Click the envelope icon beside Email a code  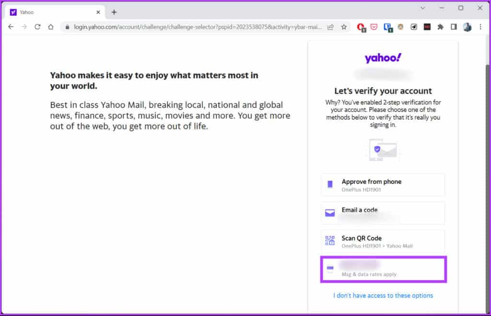point(330,213)
